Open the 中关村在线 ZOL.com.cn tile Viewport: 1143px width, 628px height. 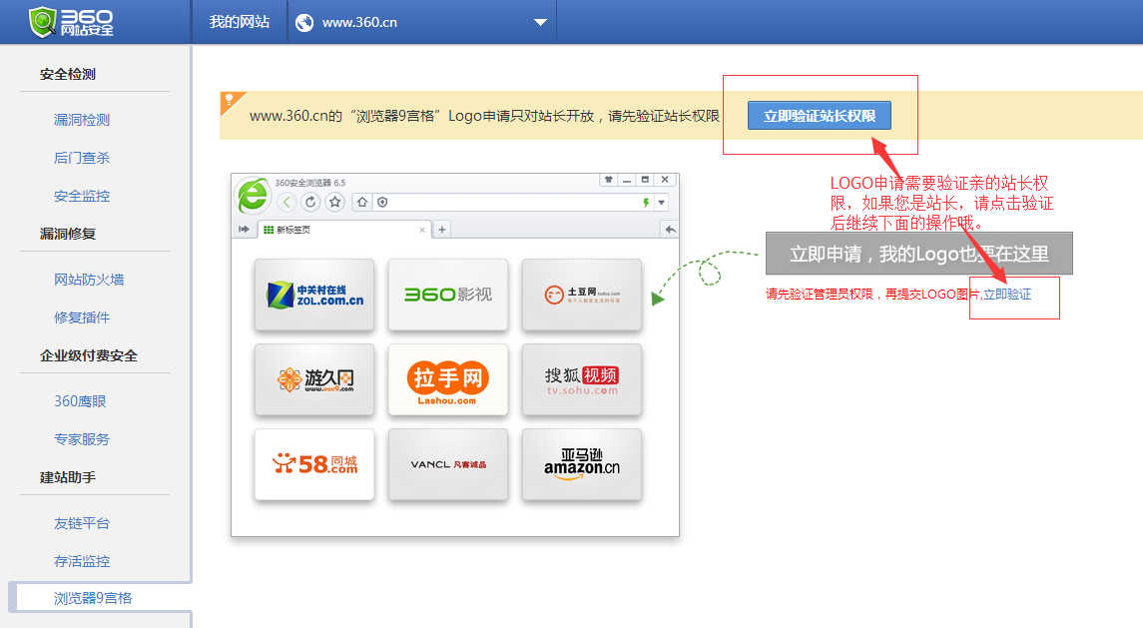[314, 295]
